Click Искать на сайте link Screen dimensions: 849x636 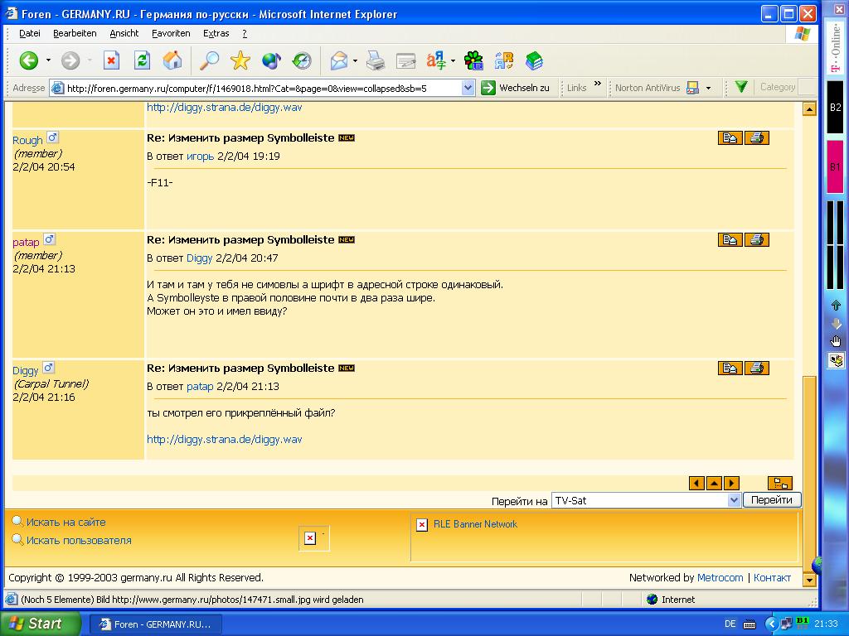pos(65,523)
